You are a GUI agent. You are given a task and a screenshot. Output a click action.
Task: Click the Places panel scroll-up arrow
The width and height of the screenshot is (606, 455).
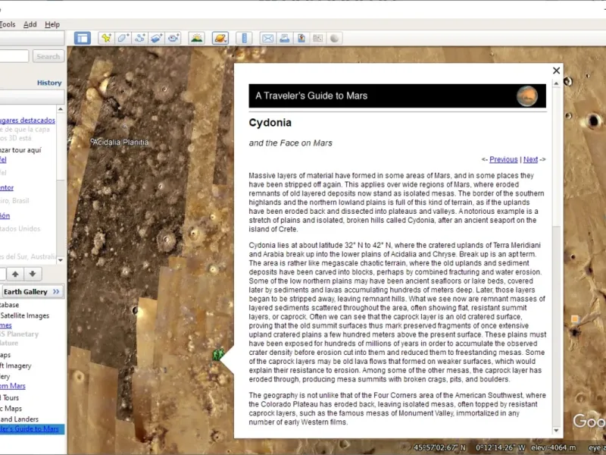pyautogui.click(x=61, y=109)
